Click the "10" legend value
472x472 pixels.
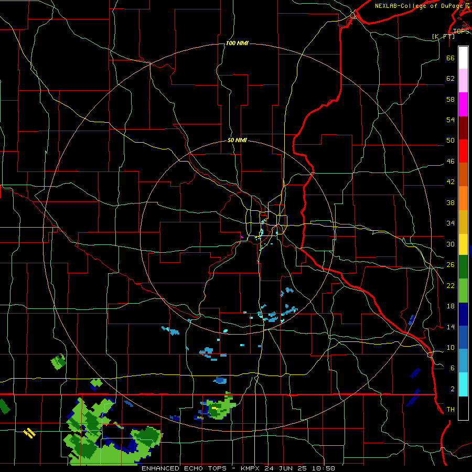tap(450, 348)
